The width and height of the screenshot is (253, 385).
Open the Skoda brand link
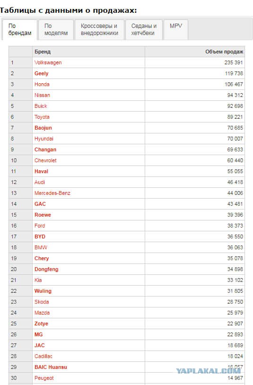(x=42, y=302)
